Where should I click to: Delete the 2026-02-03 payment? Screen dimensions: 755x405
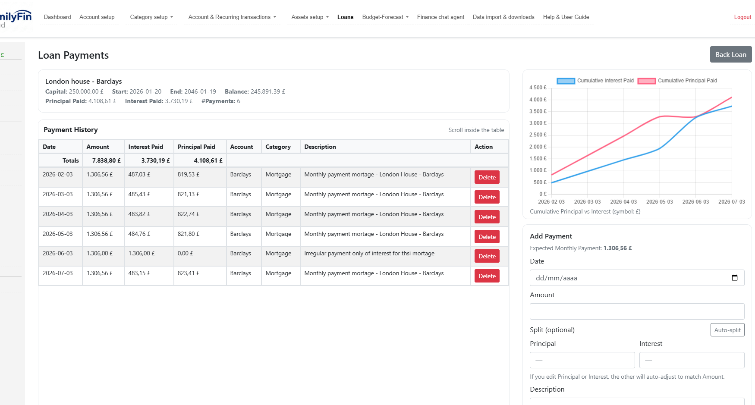487,177
